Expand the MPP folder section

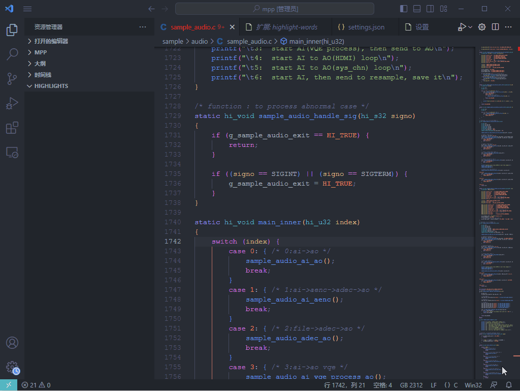tap(41, 52)
